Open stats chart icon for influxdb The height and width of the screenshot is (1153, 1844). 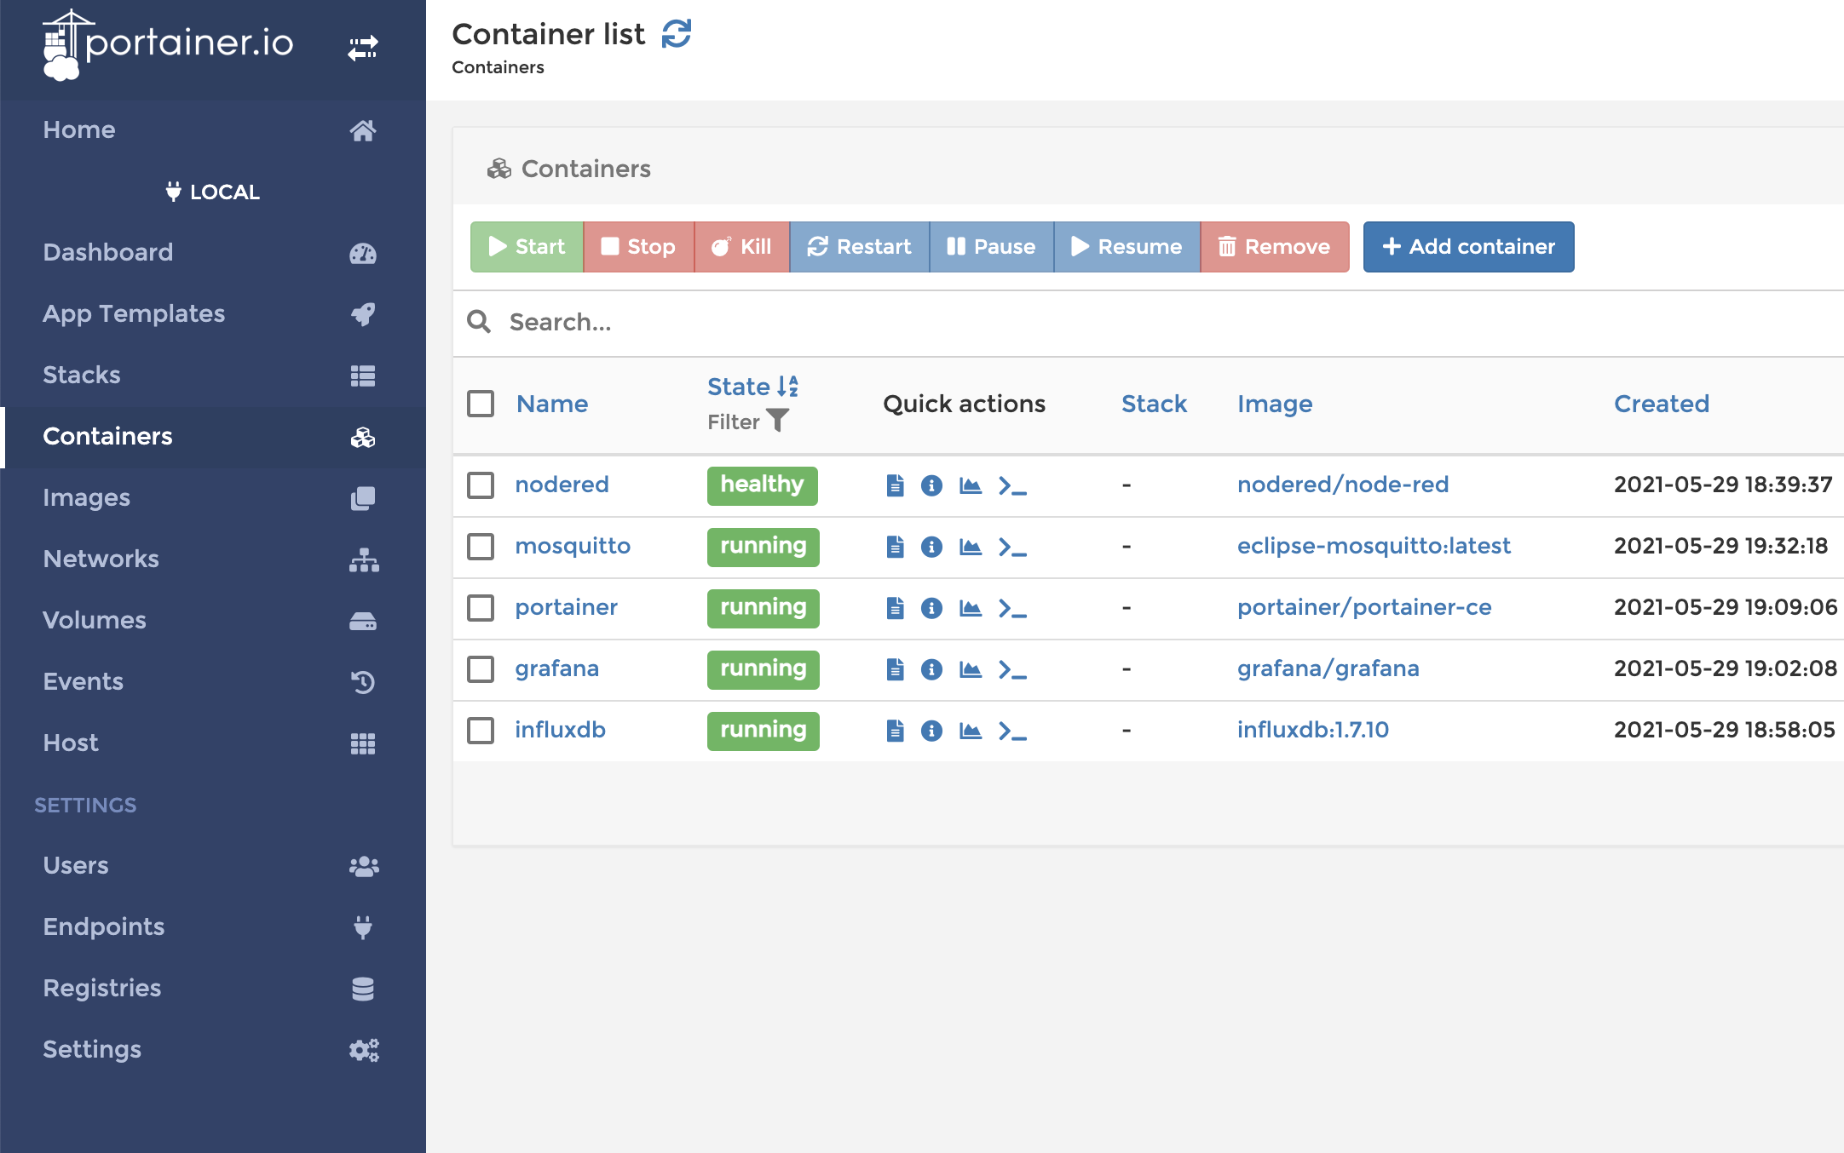click(971, 731)
